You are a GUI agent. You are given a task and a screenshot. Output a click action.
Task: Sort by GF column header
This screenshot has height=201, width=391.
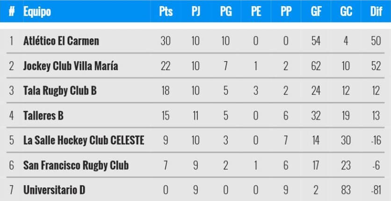[x=316, y=12]
